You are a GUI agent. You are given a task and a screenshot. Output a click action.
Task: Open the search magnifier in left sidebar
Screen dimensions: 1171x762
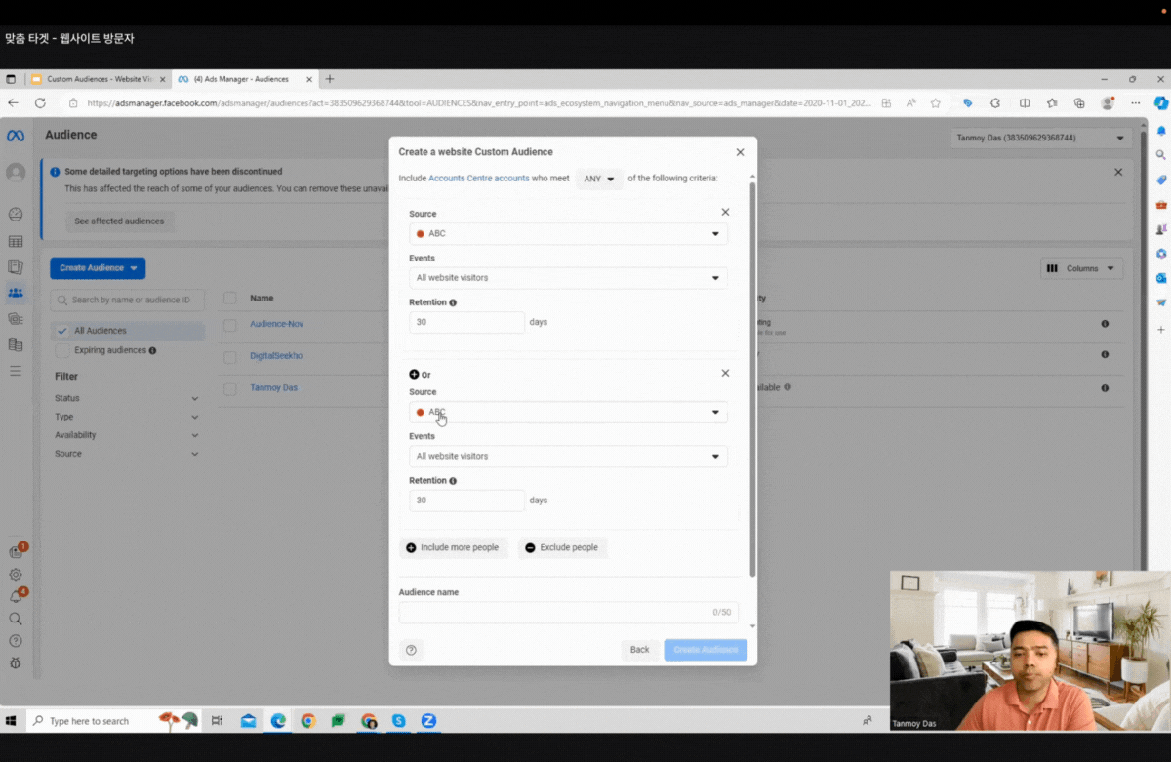[16, 619]
